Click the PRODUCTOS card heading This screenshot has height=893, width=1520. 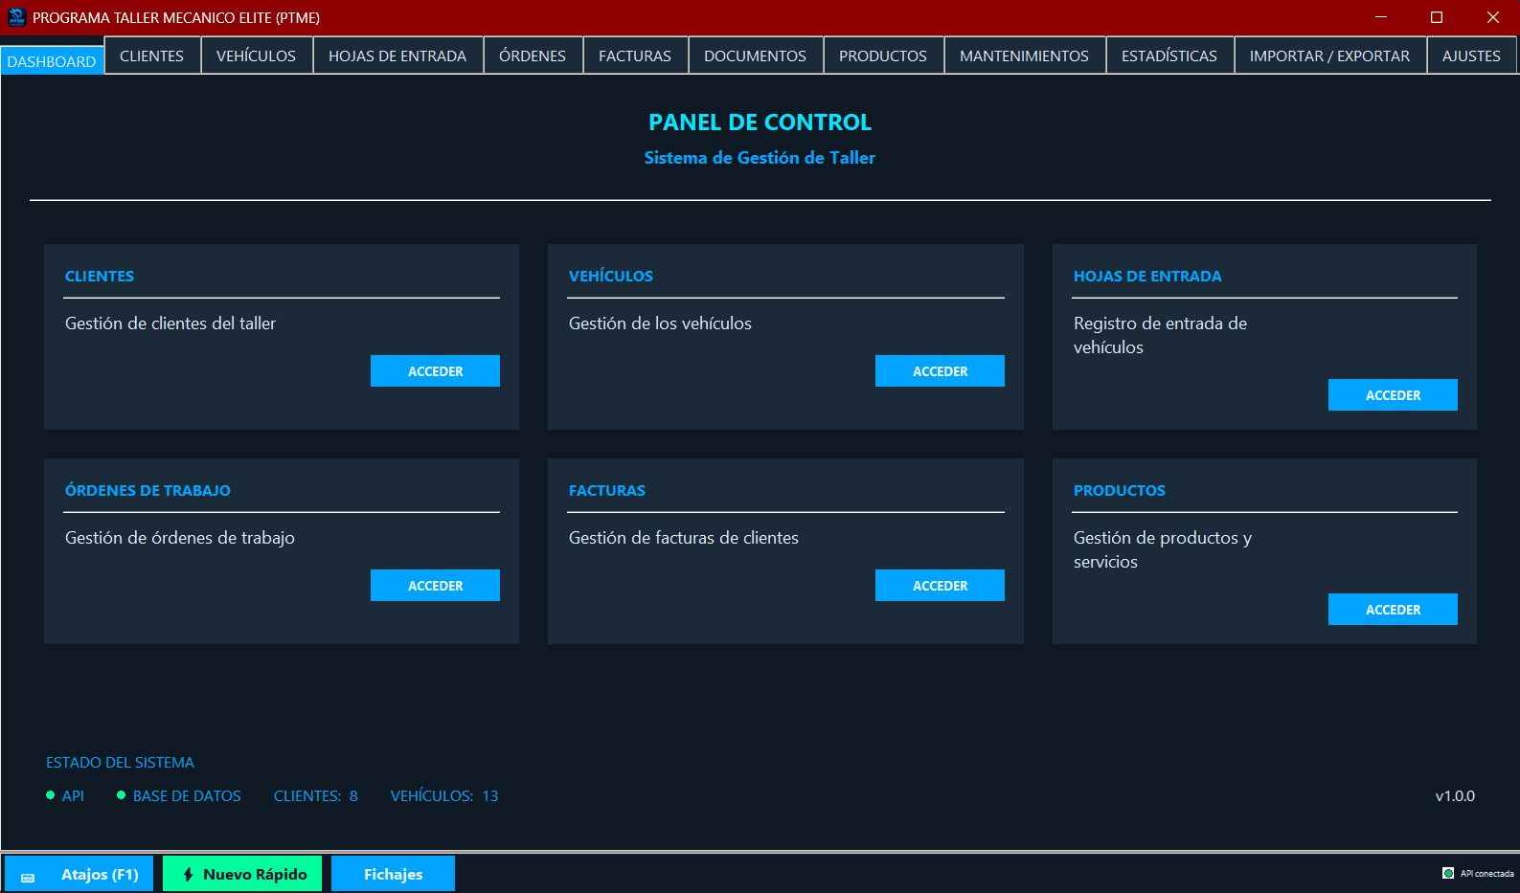click(1120, 490)
